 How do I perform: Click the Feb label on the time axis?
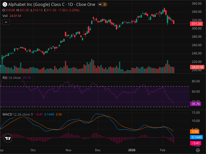click(163, 150)
